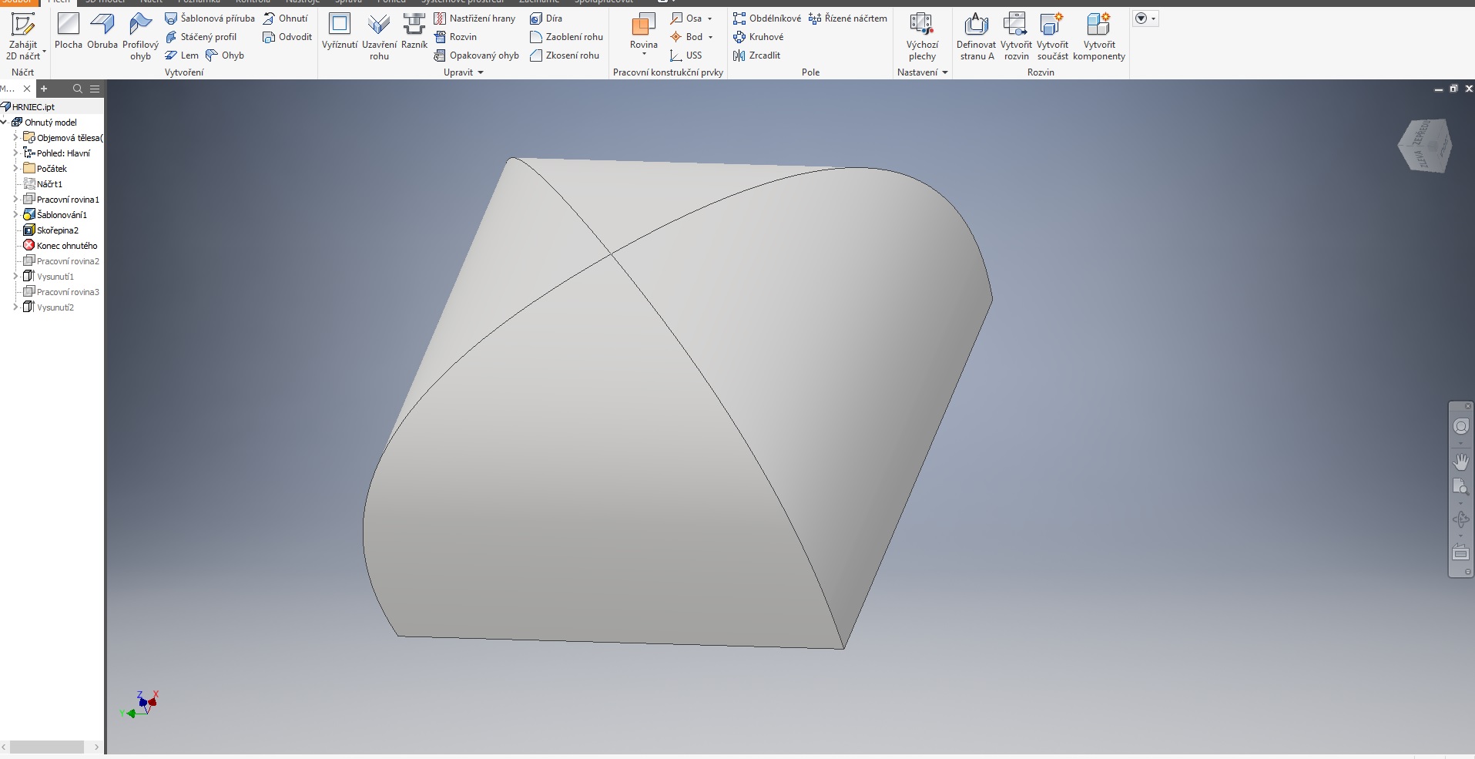
Task: Open the Uzavření rohu corner seam tool
Action: click(x=379, y=36)
